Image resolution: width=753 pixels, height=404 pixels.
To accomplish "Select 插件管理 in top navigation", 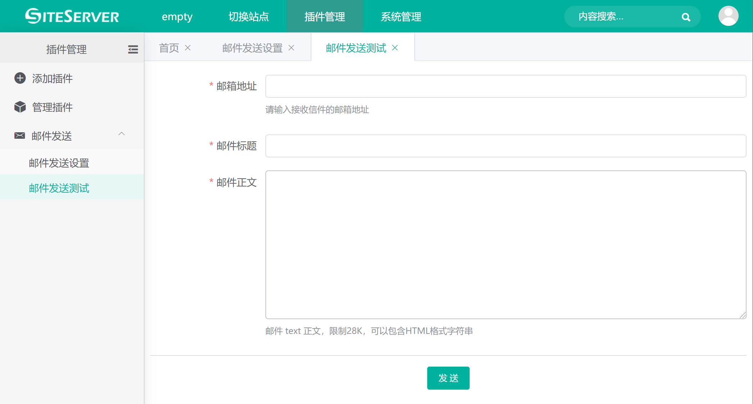I will pyautogui.click(x=325, y=17).
